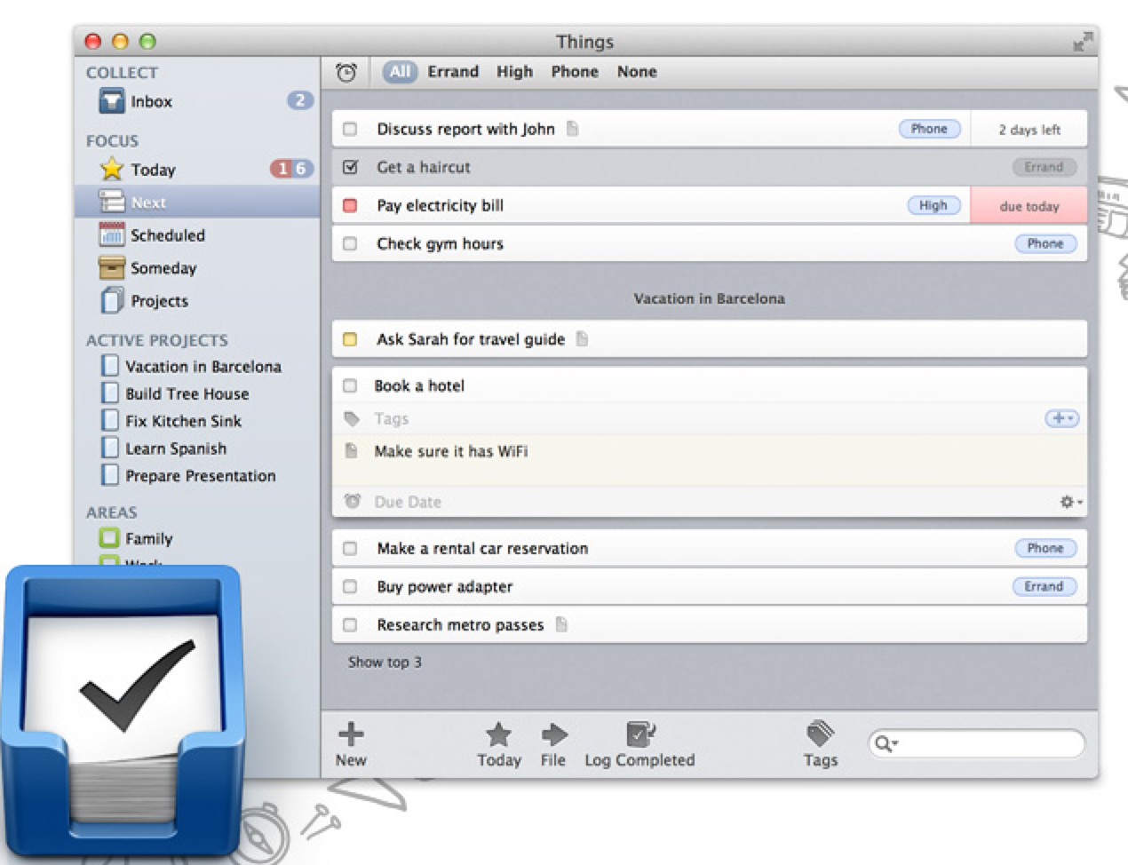1128x865 pixels.
Task: Click the Today star toolbar icon
Action: (x=498, y=734)
